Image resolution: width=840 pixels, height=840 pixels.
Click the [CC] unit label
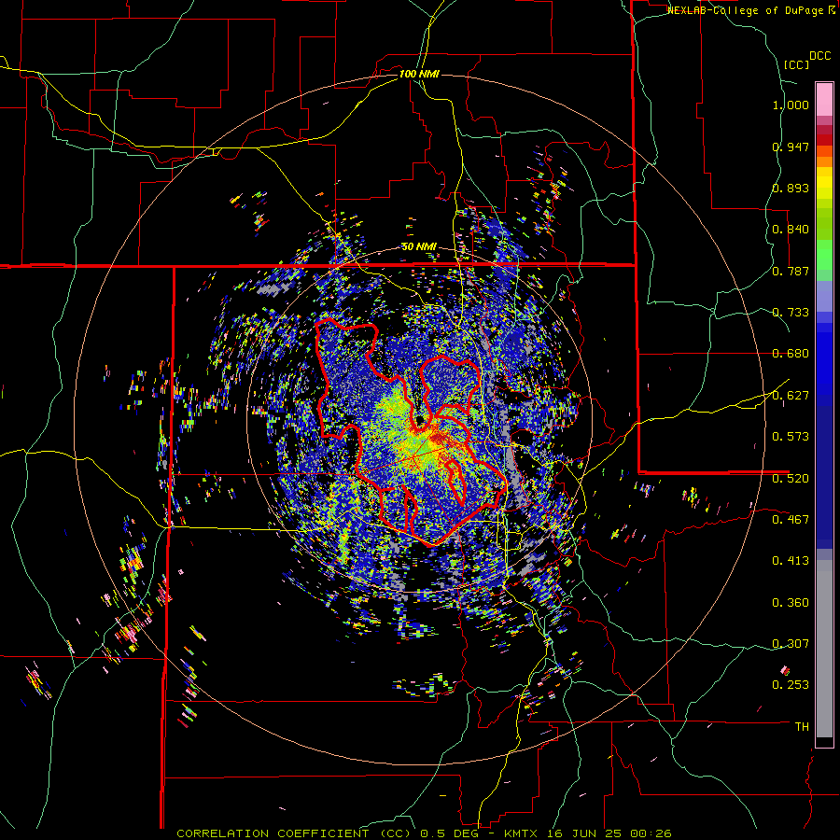coord(797,64)
